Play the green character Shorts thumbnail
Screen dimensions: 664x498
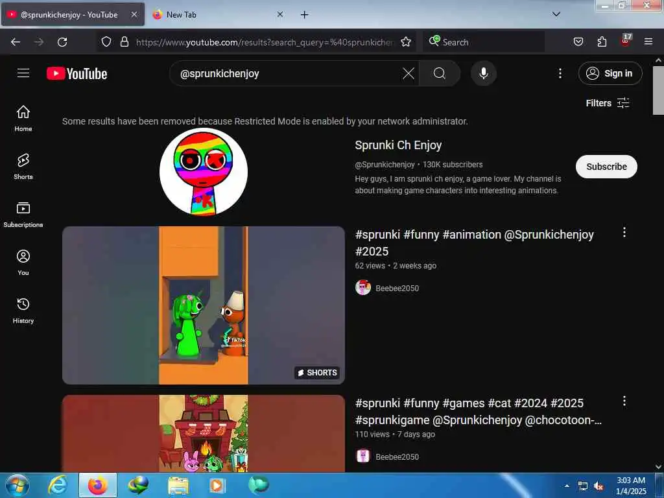203,305
